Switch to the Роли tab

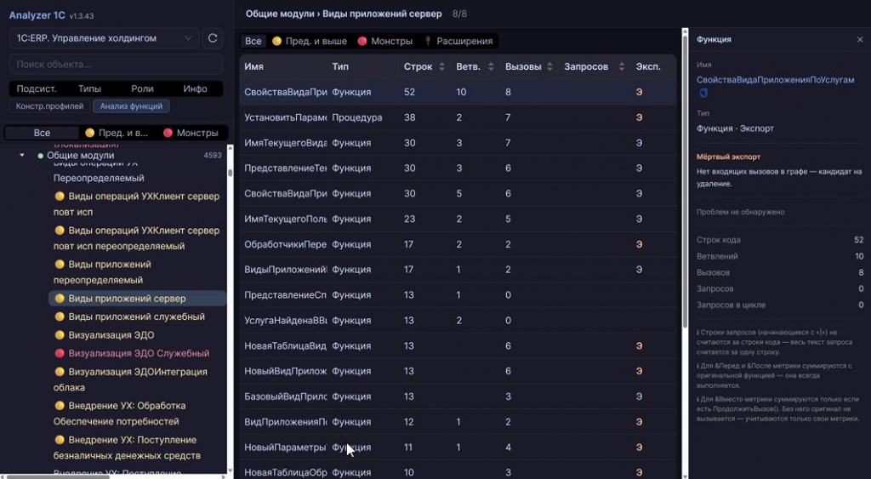[x=142, y=88]
